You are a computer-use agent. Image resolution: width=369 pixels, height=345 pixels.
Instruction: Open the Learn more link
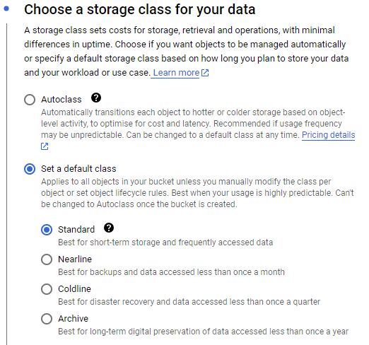176,73
